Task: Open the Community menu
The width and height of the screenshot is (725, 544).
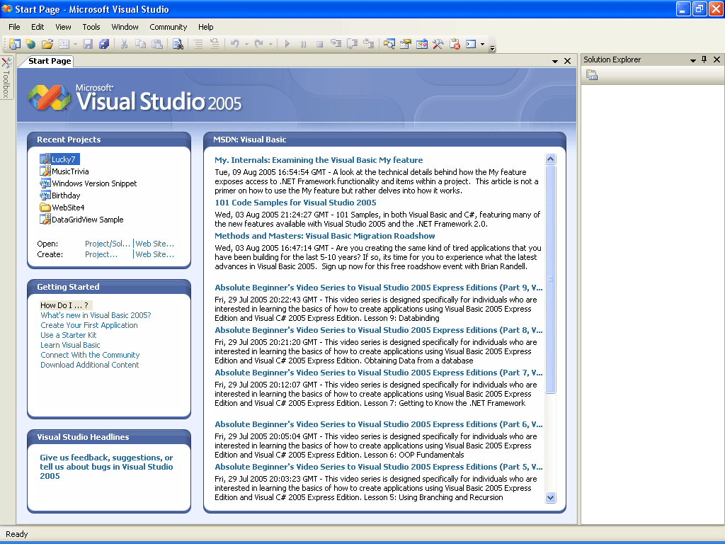Action: tap(168, 27)
